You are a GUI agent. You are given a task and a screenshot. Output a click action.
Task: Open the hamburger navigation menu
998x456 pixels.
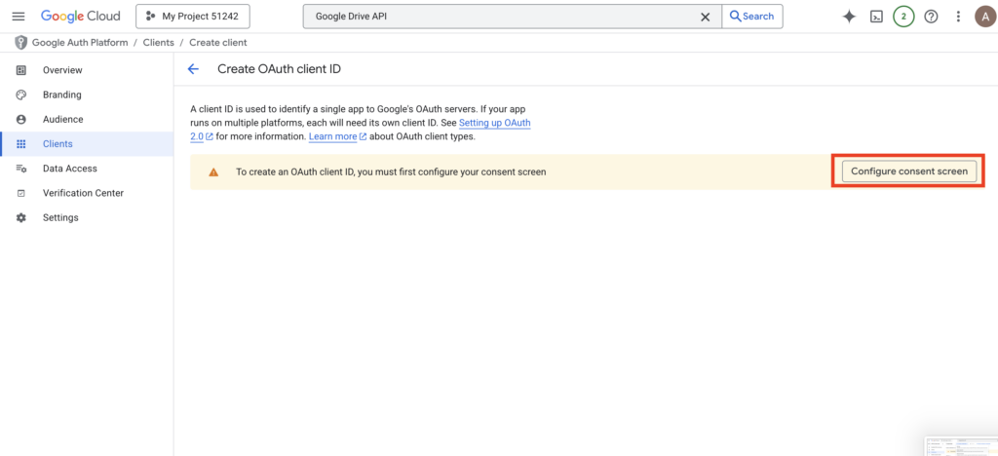tap(19, 17)
